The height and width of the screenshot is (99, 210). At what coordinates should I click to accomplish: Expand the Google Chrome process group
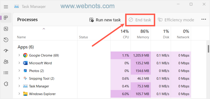[x=19, y=55]
